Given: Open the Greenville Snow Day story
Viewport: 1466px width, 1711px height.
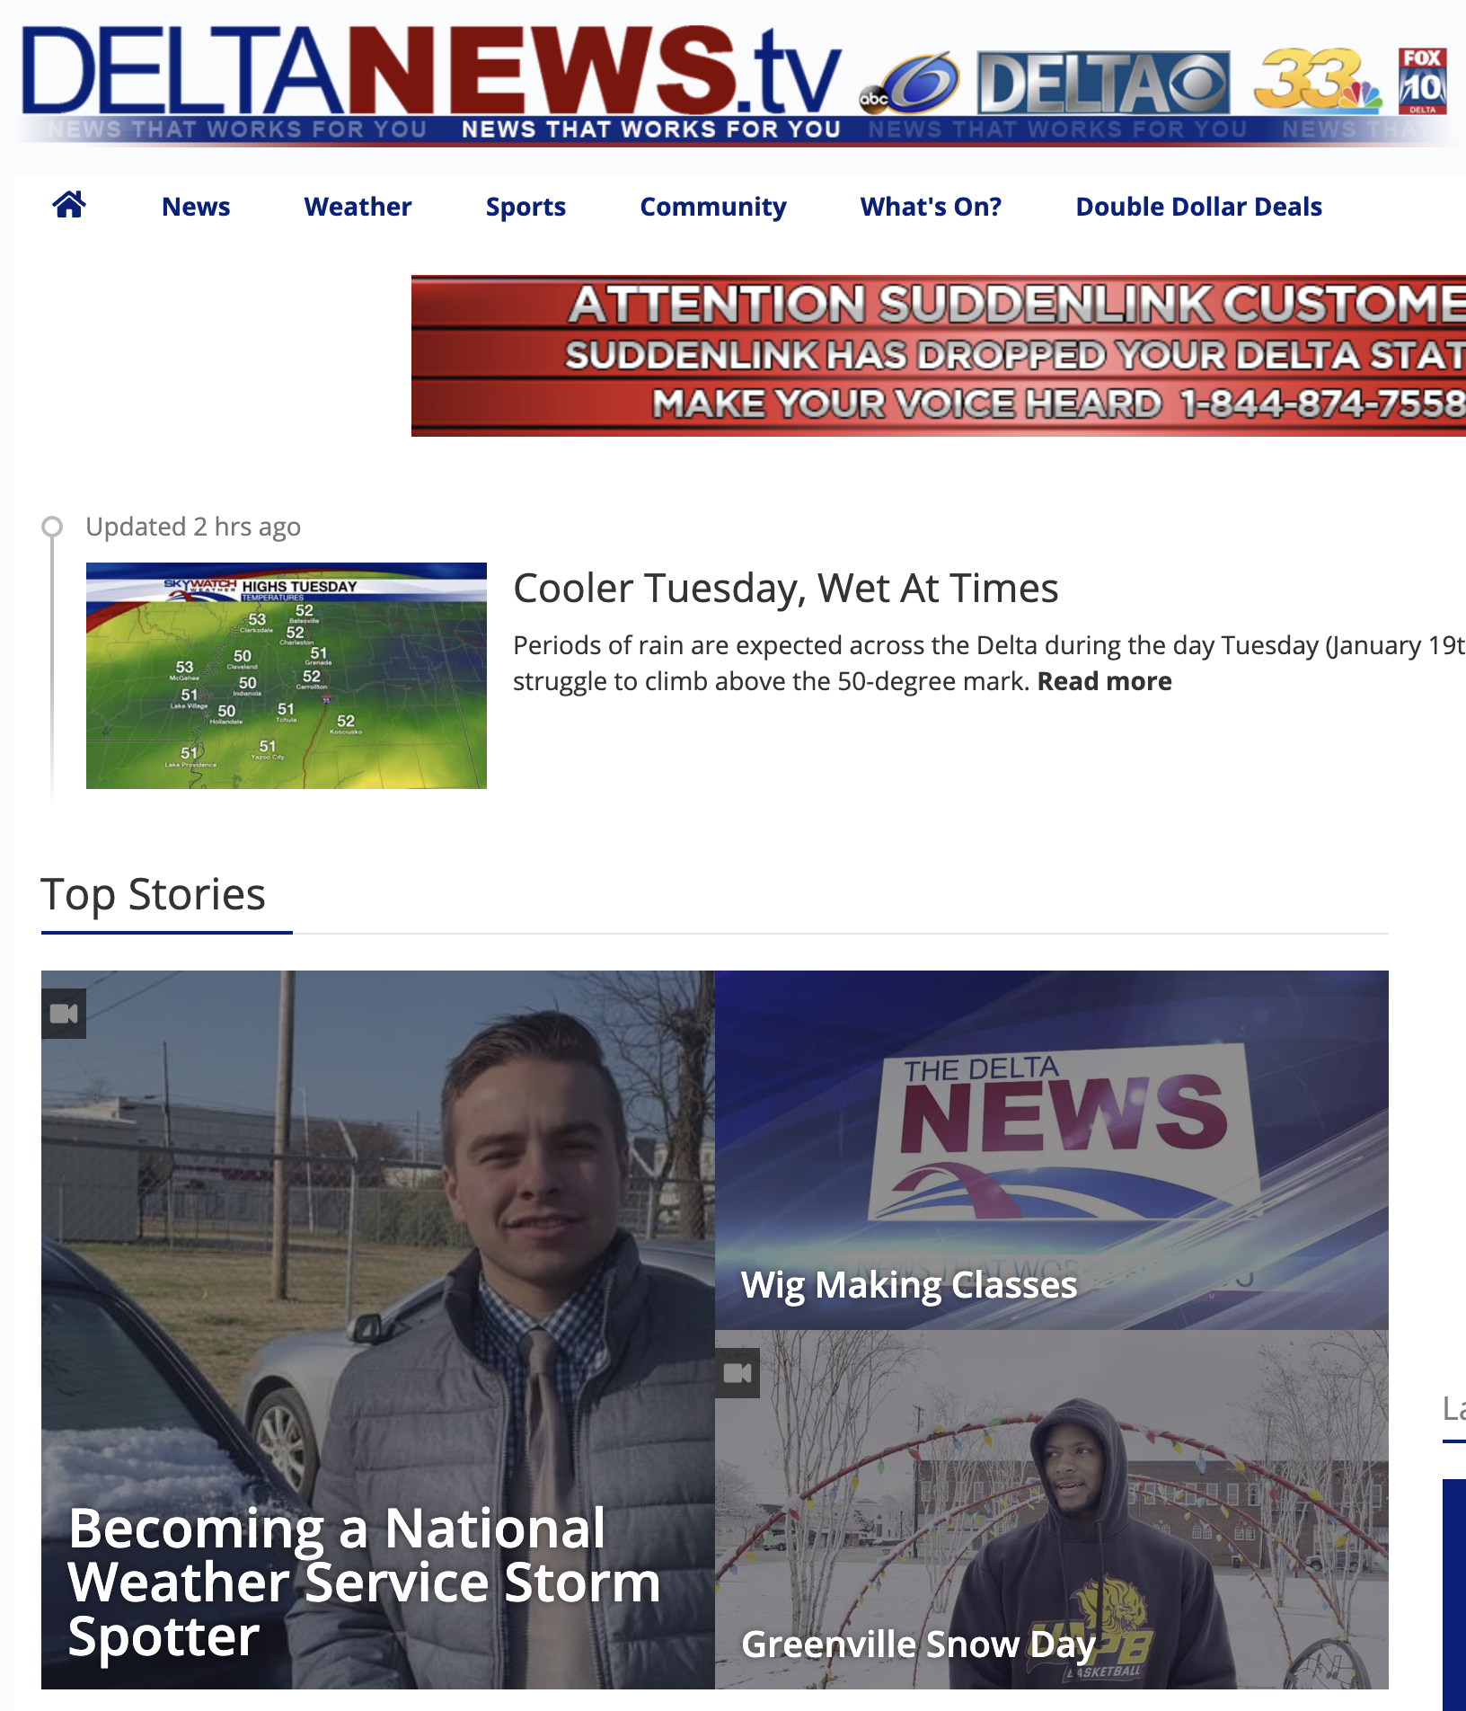Looking at the screenshot, I should click(x=918, y=1645).
